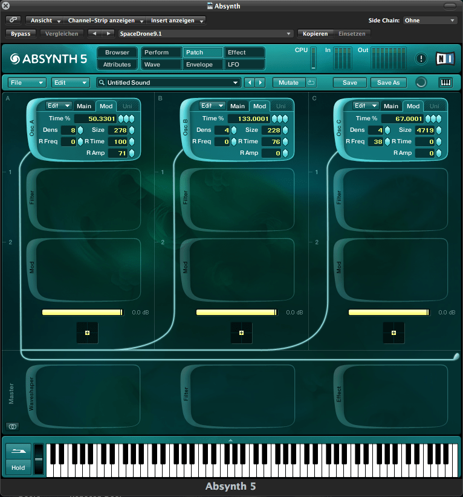Open the Untitled Sound dropdown list
463x497 pixels.
(235, 83)
